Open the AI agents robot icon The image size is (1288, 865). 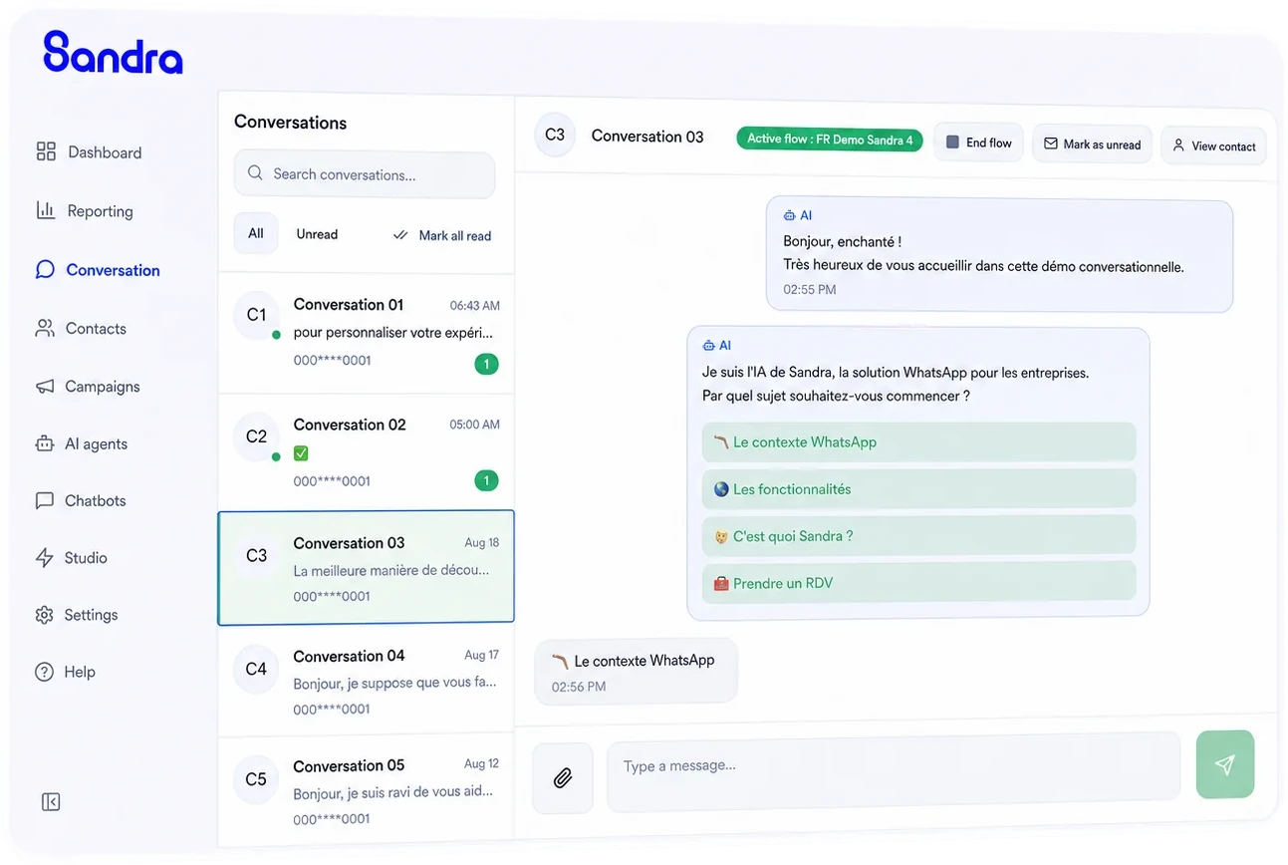(45, 443)
